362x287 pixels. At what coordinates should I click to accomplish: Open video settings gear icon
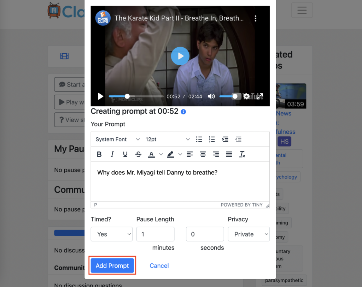[246, 96]
